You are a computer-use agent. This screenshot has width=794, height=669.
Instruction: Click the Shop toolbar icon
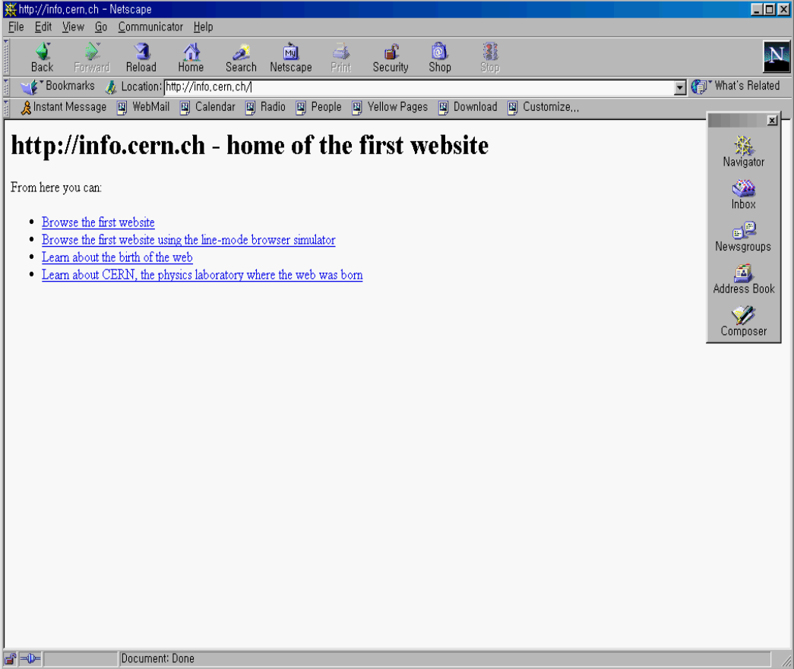pos(440,57)
